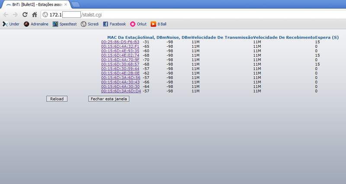
Task: Open station link 00:15:6D:4A:30:30
Action: click(x=121, y=87)
